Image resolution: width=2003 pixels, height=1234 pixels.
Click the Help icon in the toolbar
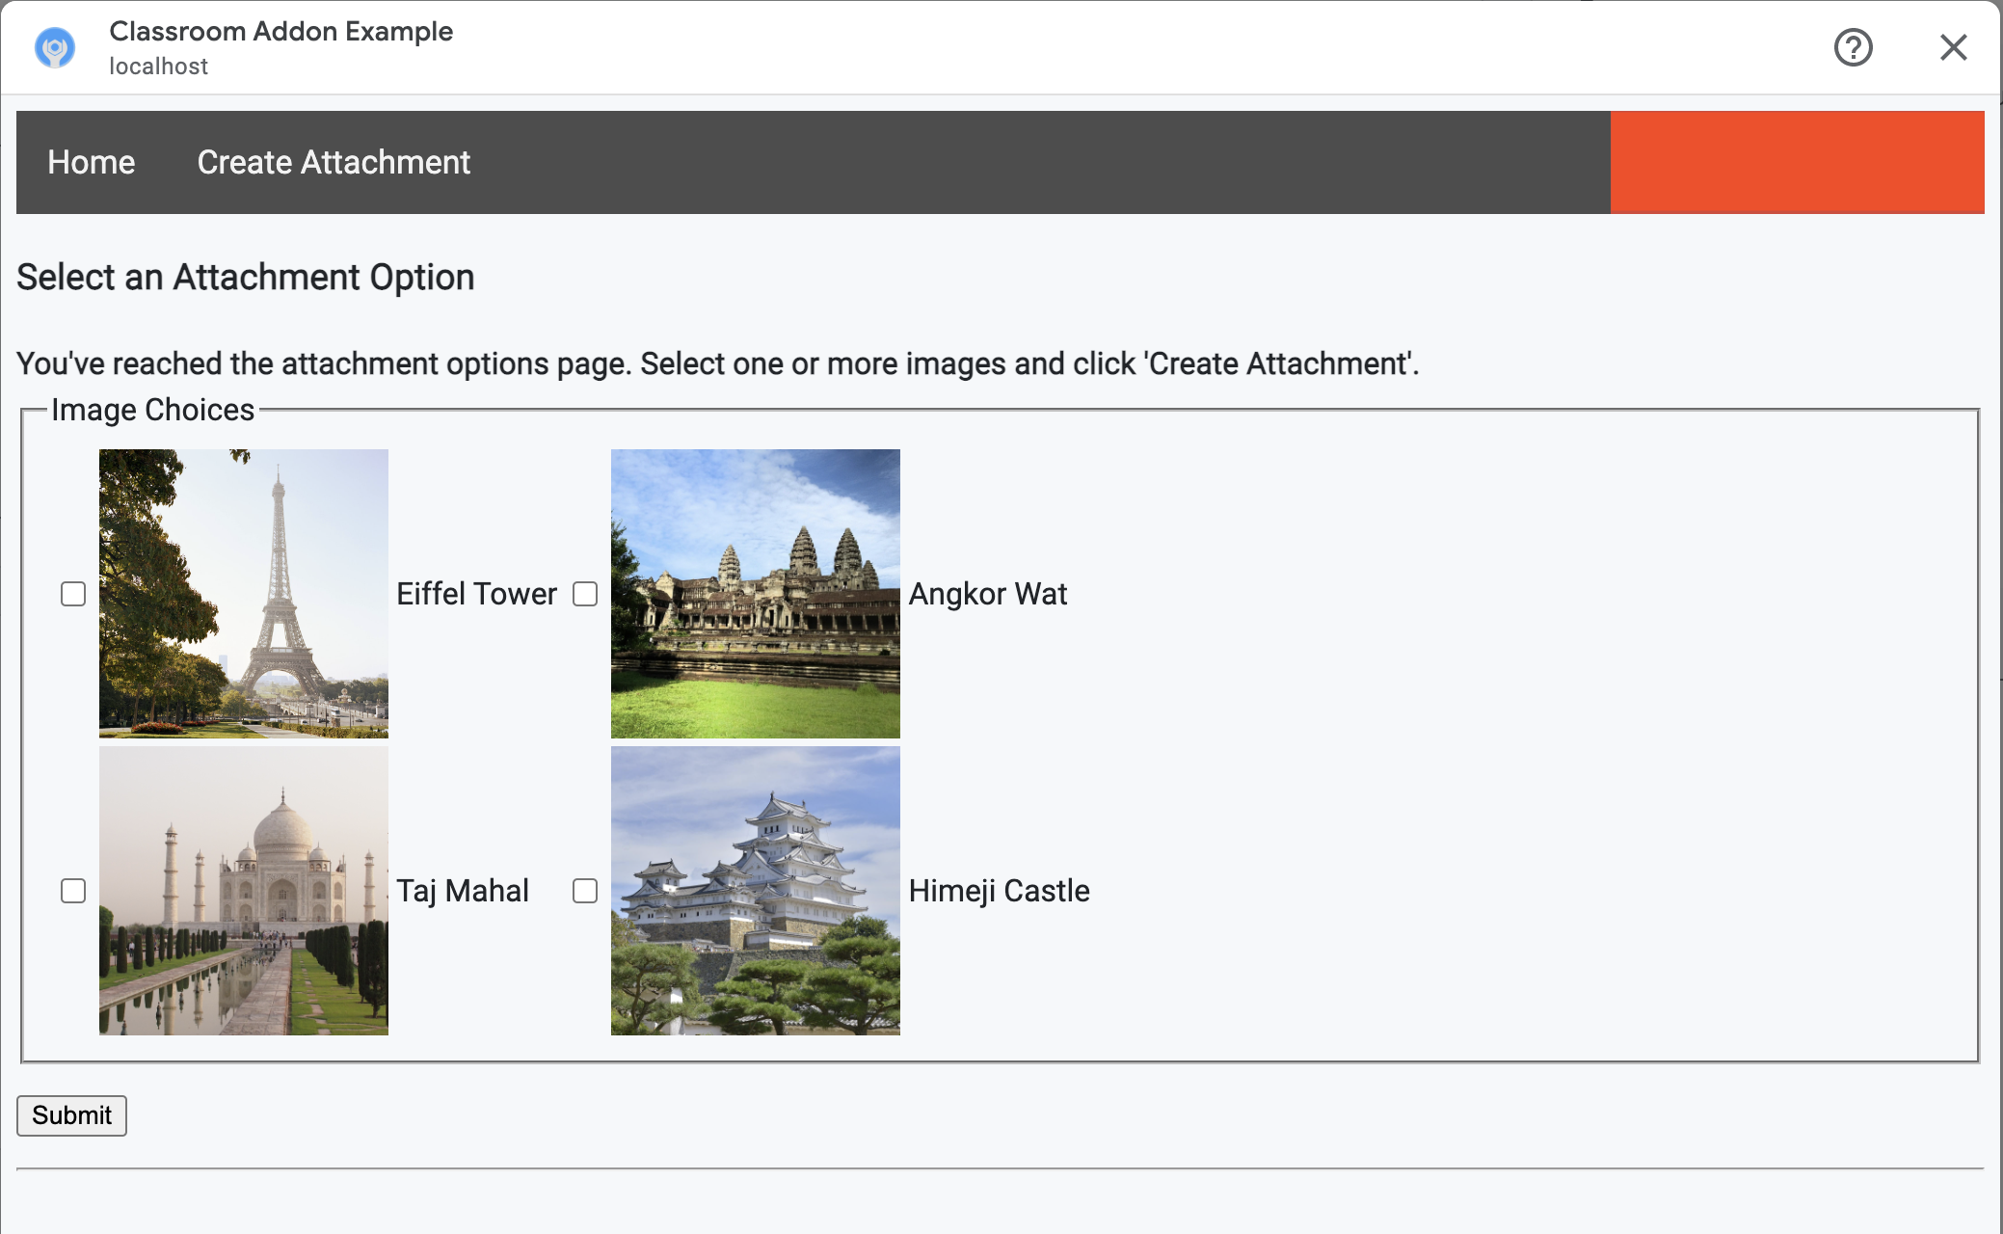point(1855,47)
